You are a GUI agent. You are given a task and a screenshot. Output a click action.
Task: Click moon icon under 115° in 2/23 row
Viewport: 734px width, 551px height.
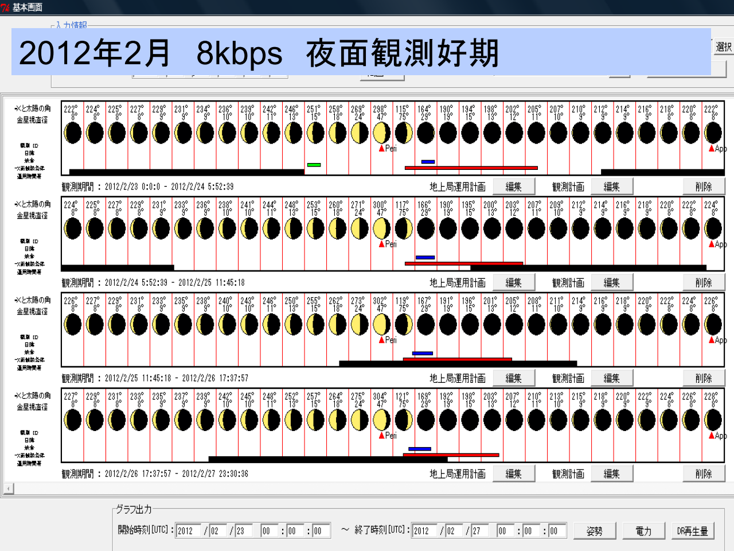tap(403, 133)
